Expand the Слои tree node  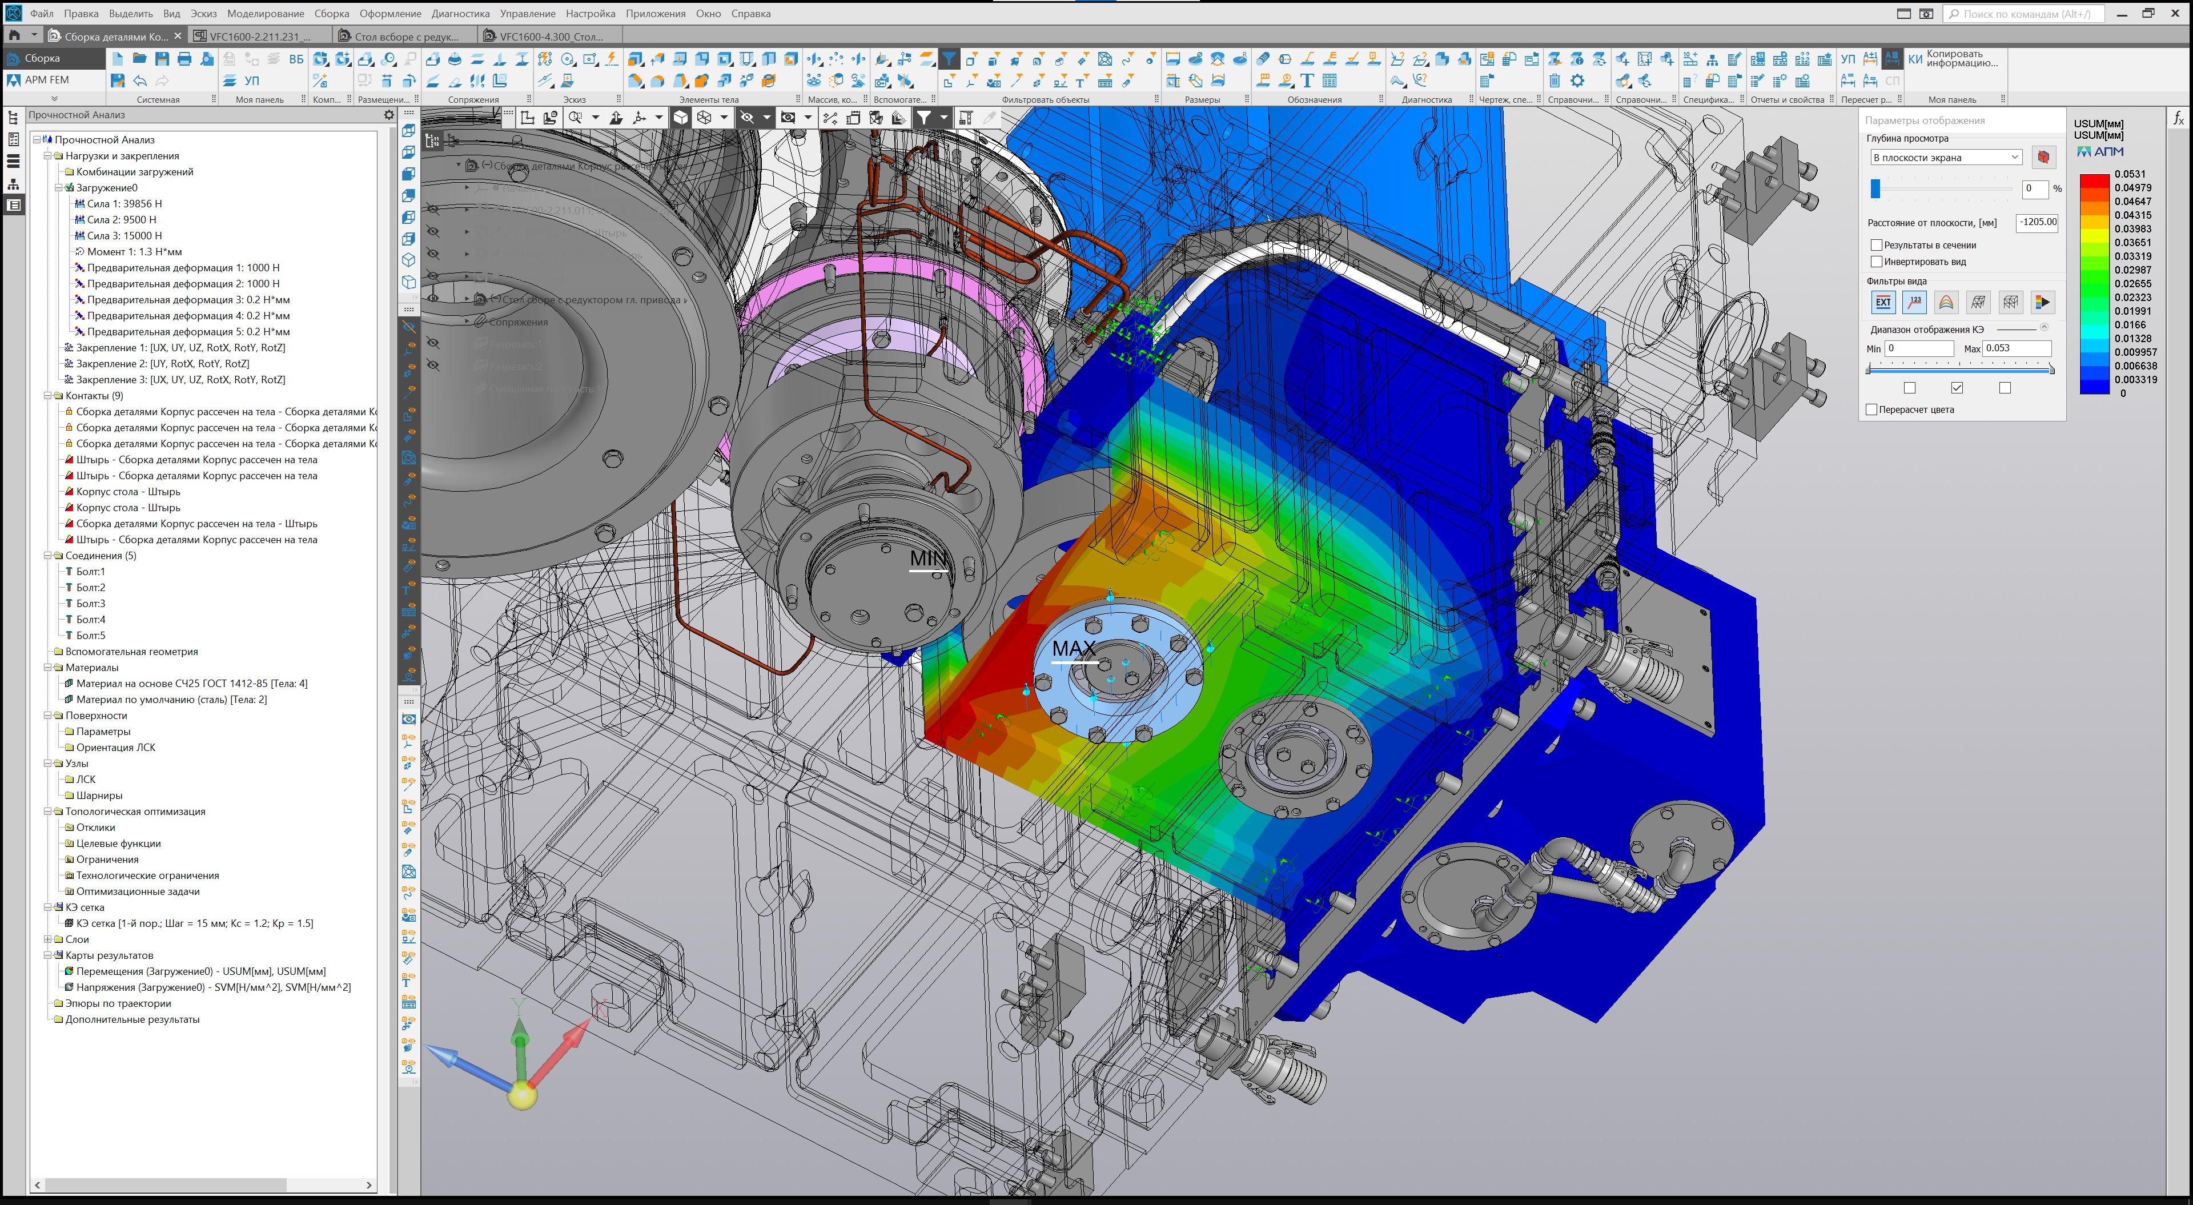click(x=49, y=939)
